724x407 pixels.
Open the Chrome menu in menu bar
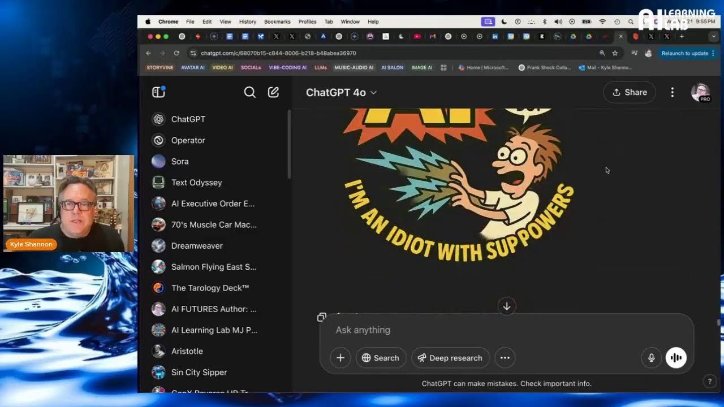[168, 21]
